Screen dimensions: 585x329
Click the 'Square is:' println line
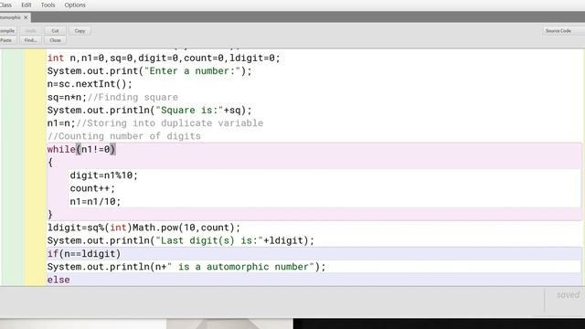tap(149, 110)
